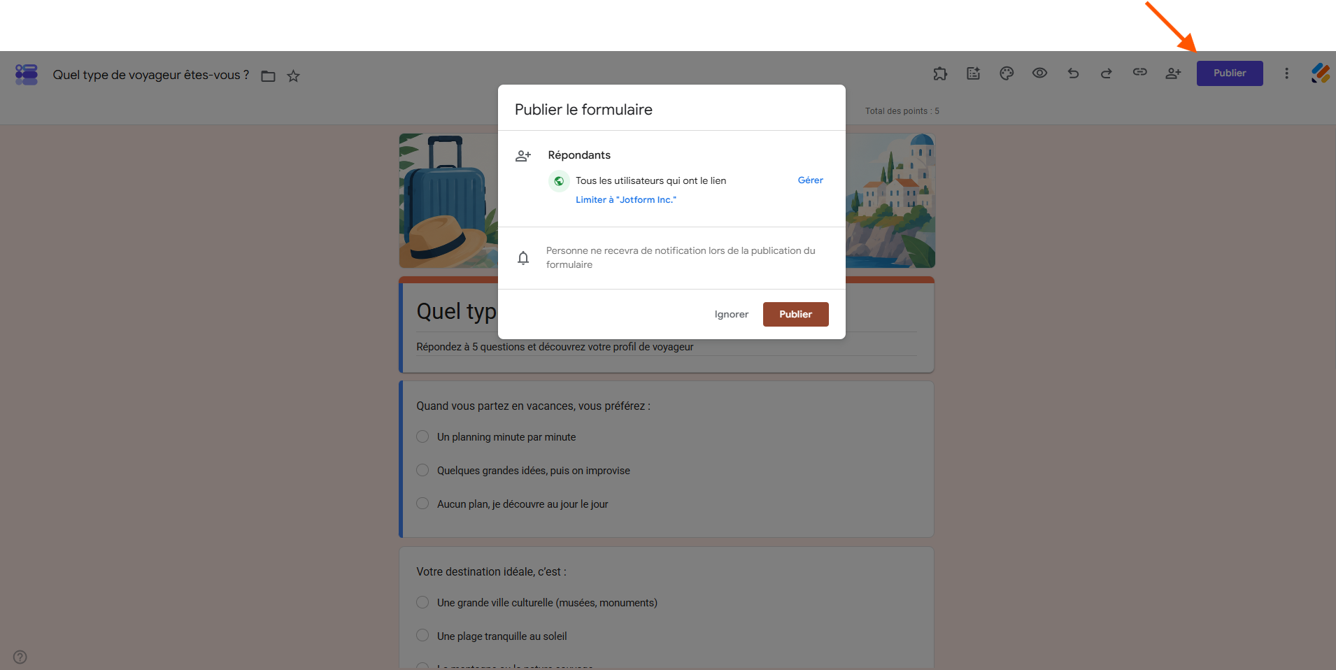
Task: Click 'Limiter à "Jotform Inc."' link
Action: (x=626, y=200)
